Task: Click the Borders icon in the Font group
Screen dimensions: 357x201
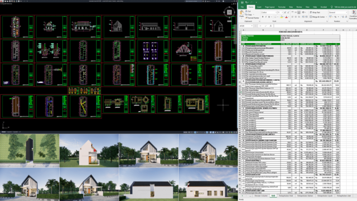Action: pos(275,17)
